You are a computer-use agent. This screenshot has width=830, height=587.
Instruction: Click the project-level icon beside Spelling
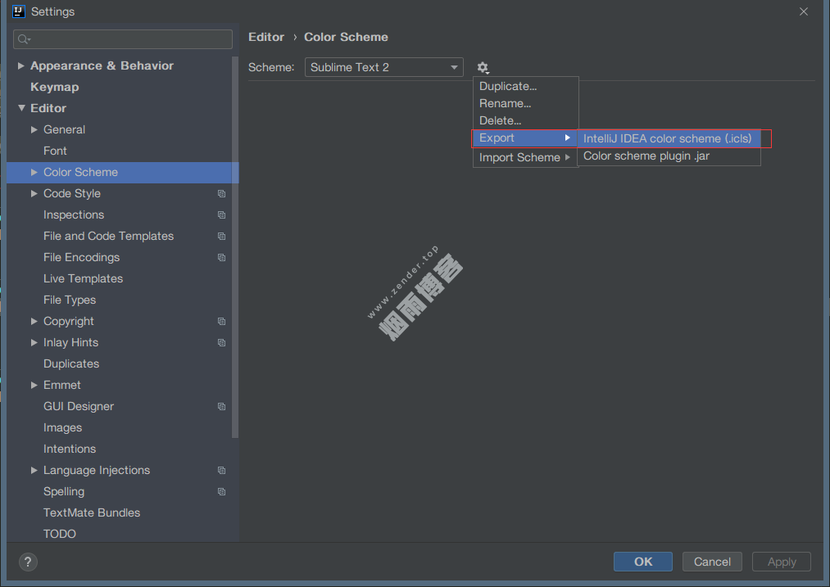tap(221, 492)
